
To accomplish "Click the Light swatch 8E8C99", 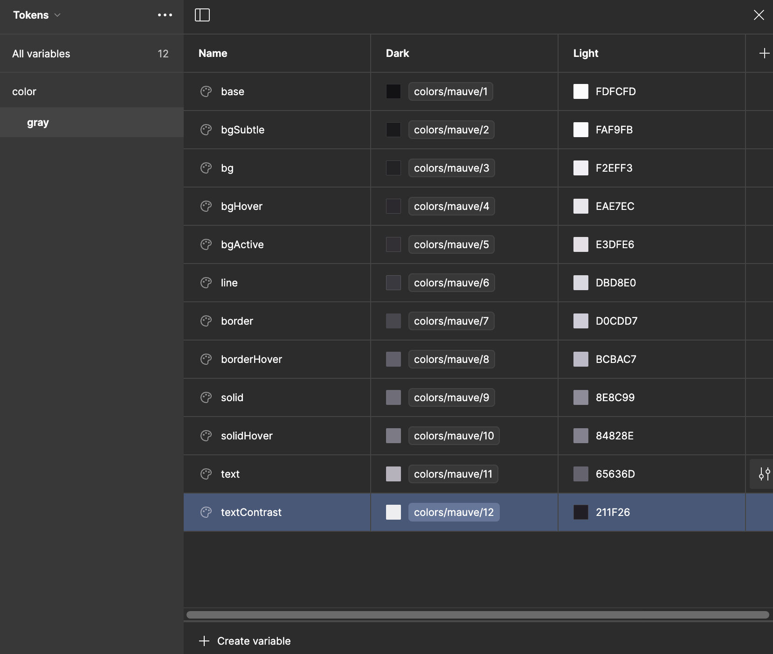I will click(x=581, y=397).
